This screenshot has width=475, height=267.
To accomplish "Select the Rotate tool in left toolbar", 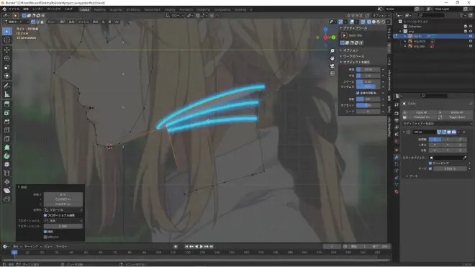I will click(7, 58).
